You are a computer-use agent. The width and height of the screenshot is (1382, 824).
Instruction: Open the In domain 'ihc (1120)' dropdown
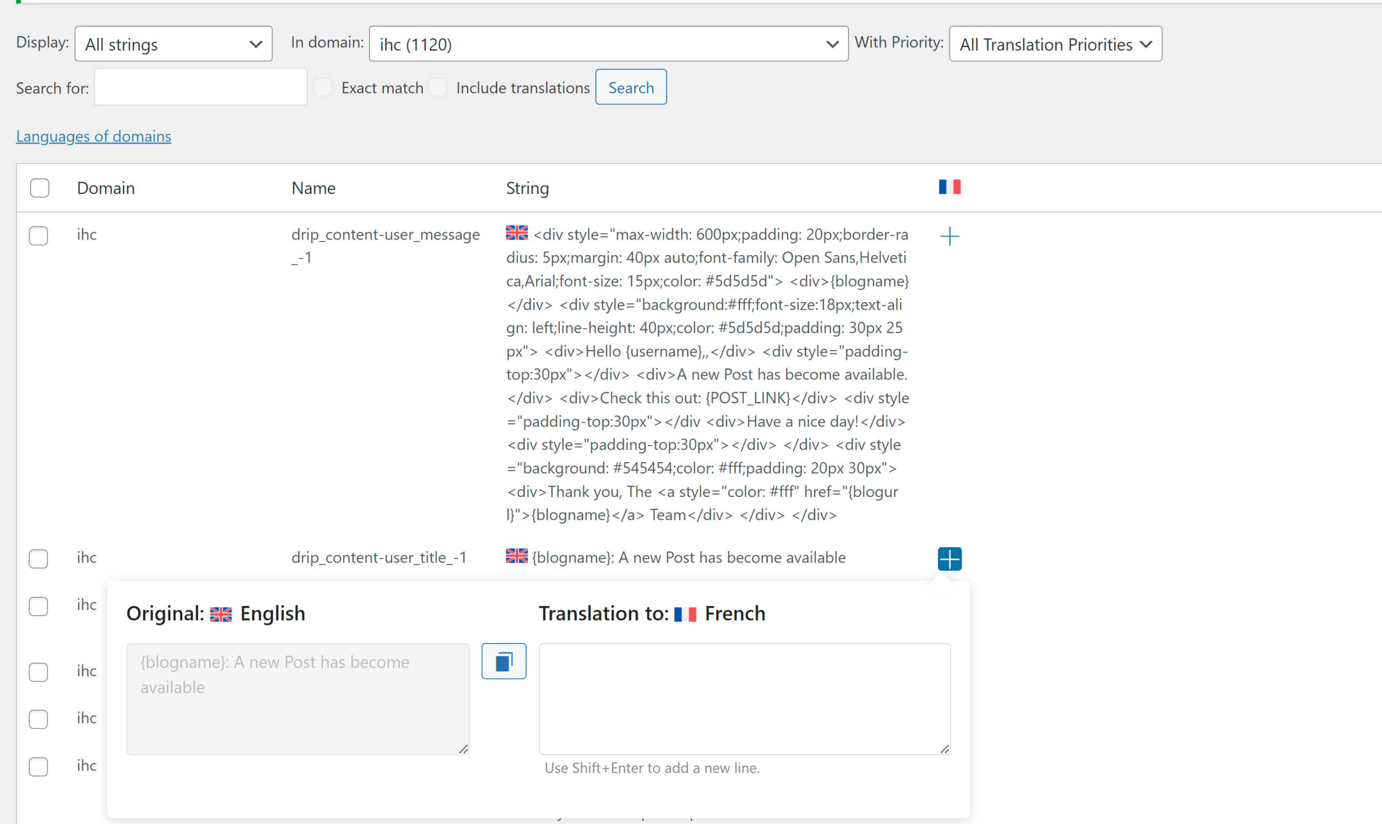(609, 44)
